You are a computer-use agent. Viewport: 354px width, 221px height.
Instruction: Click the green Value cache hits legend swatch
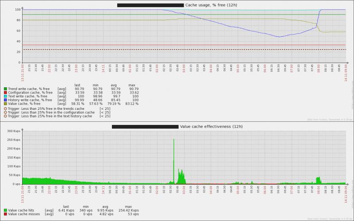click(x=5, y=210)
